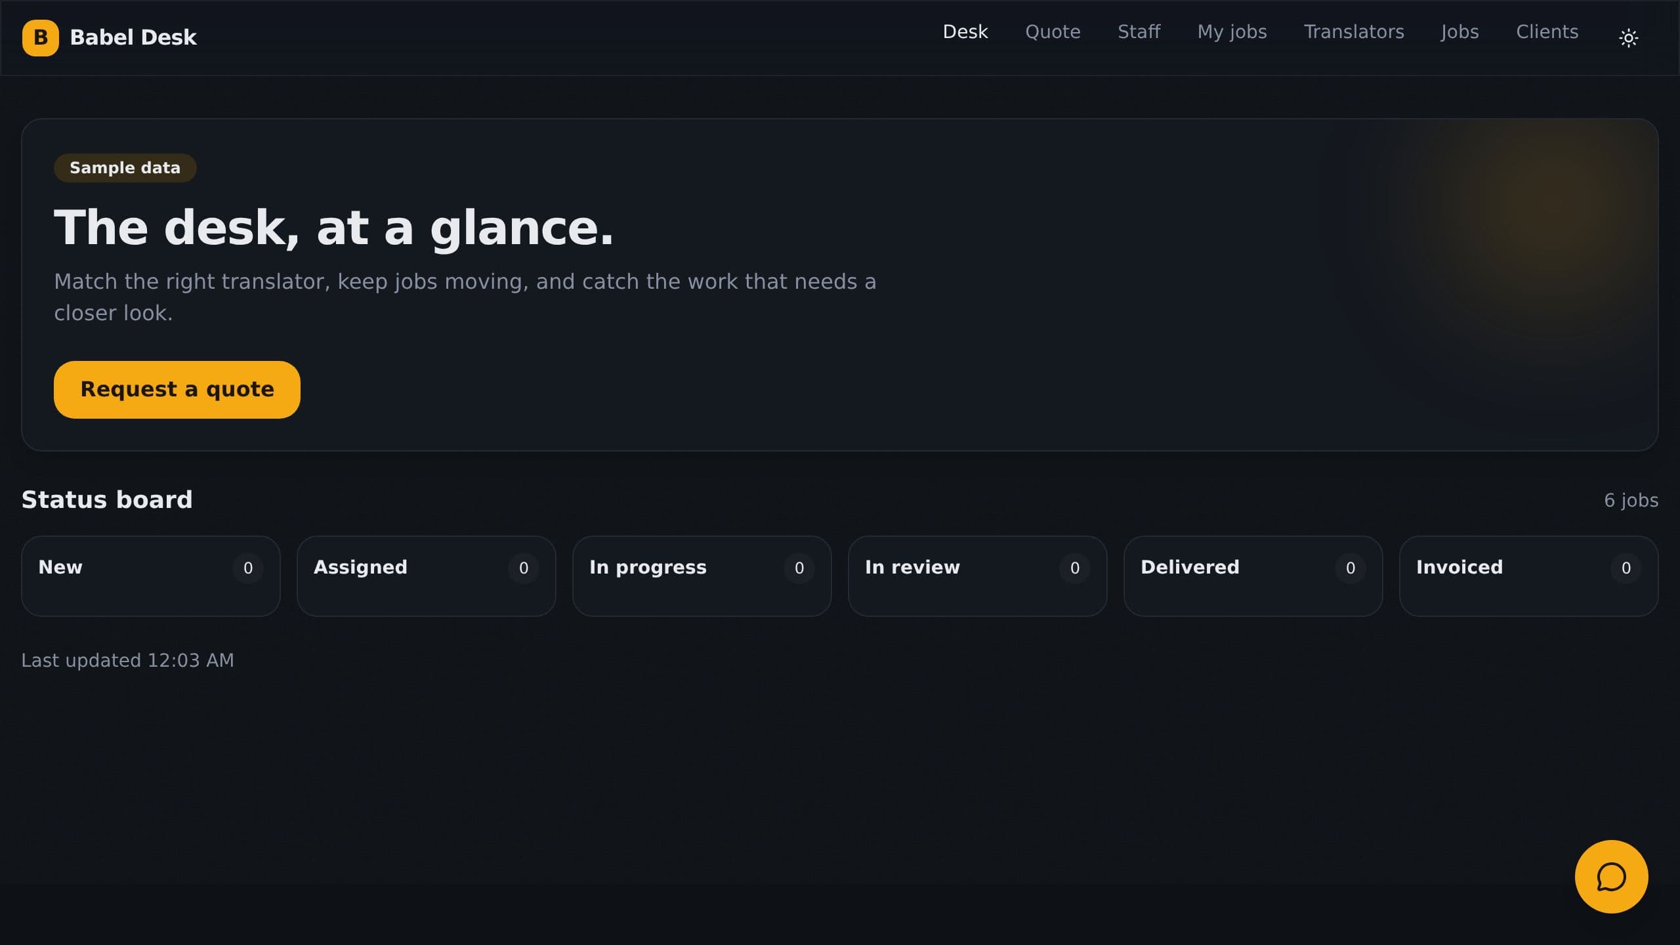
Task: Select the In progress status column
Action: click(x=702, y=576)
